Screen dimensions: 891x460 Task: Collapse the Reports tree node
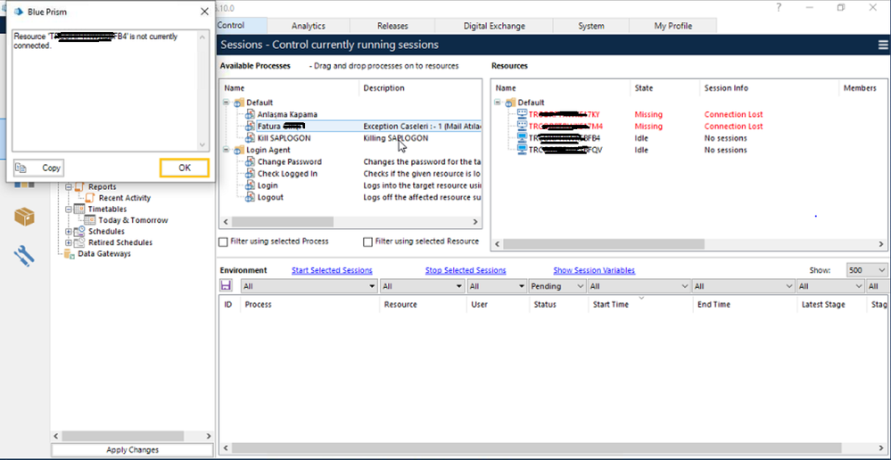tap(69, 187)
